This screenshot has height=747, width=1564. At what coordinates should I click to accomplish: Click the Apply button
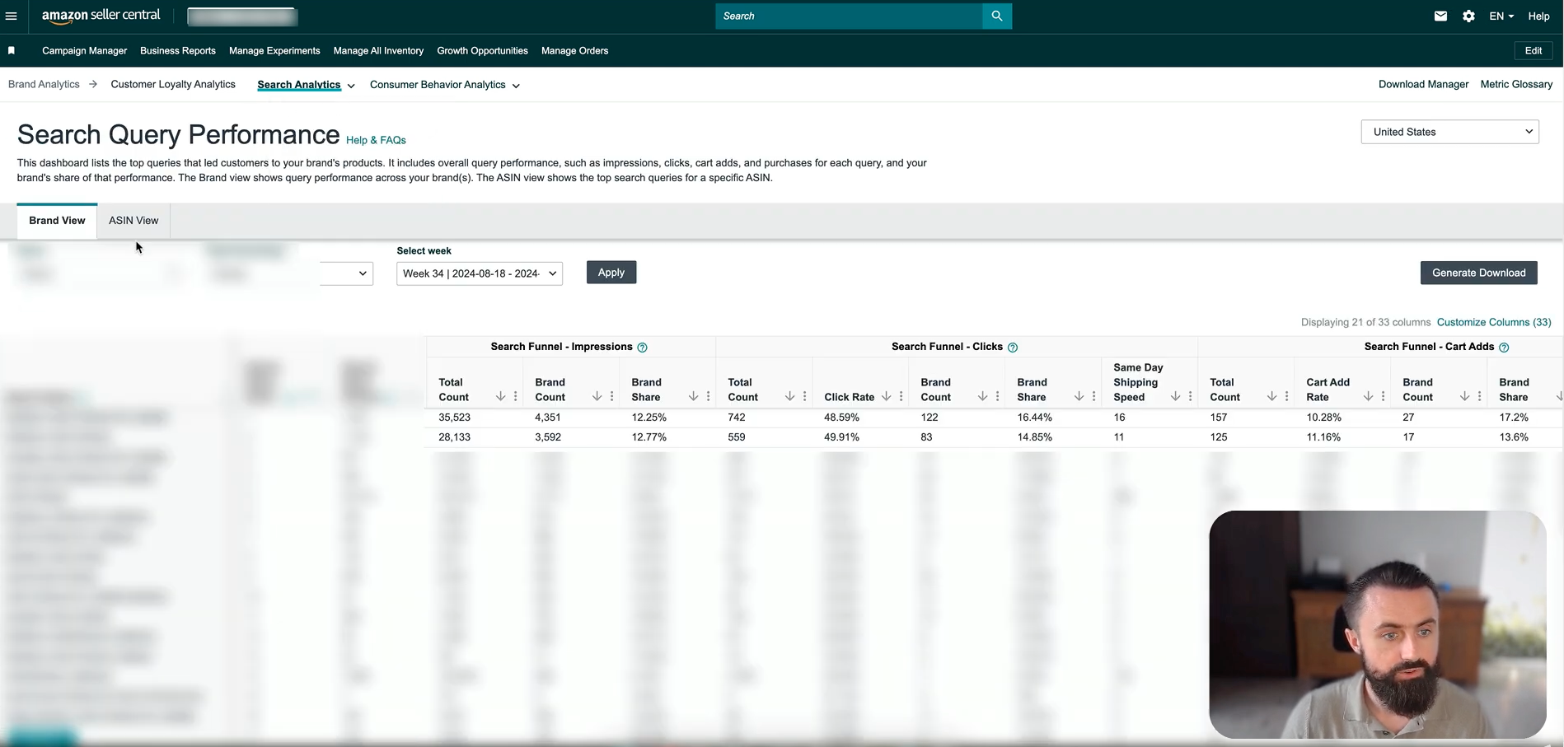(x=611, y=273)
